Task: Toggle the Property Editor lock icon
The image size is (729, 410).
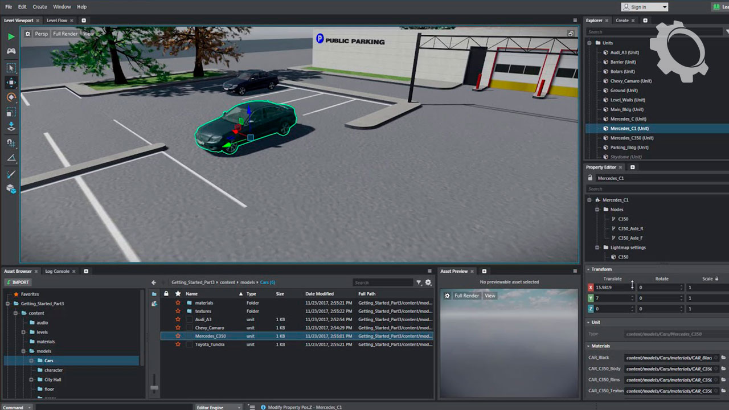Action: (x=590, y=178)
